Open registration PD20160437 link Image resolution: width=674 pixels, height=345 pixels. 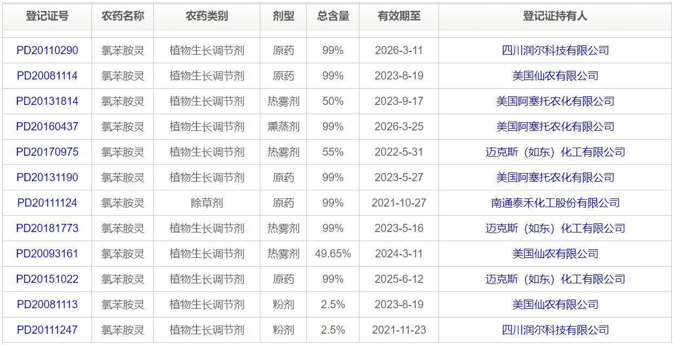tap(47, 127)
